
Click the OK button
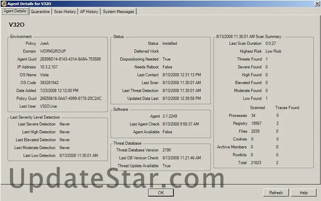[x=161, y=193]
